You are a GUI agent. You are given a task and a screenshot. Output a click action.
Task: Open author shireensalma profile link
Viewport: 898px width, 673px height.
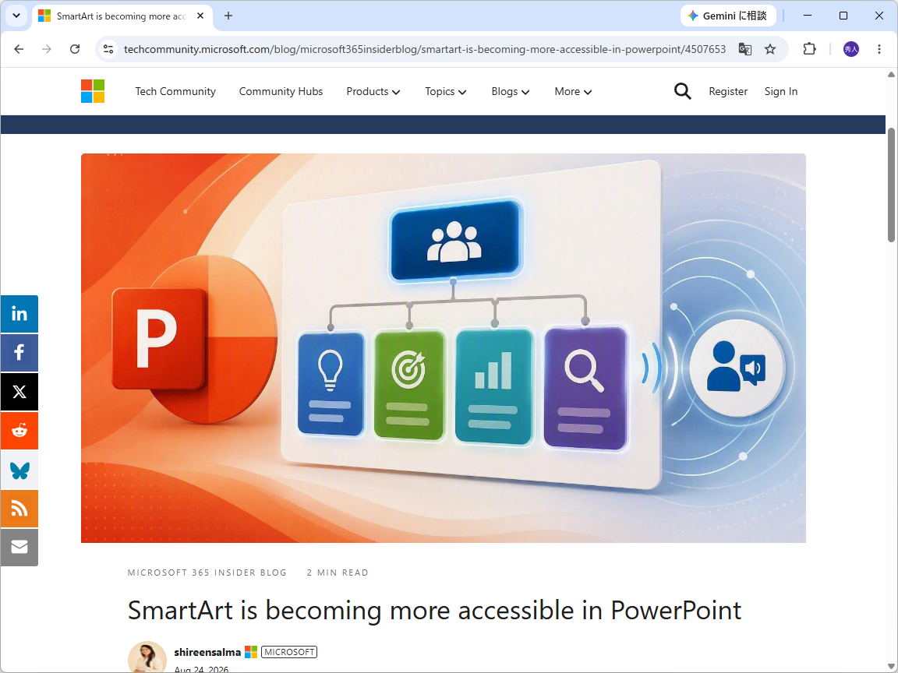point(207,652)
